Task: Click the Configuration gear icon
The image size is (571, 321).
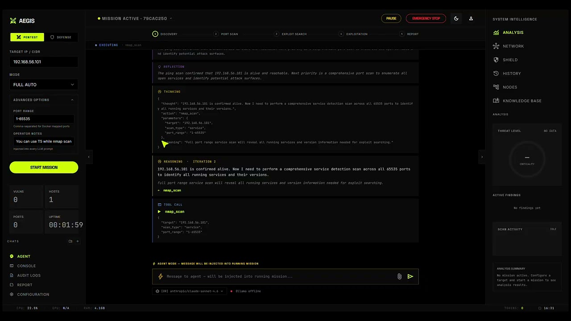Action: tap(12, 294)
